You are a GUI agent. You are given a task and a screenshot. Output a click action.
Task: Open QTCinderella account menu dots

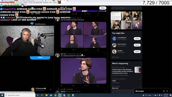pos(51,89)
